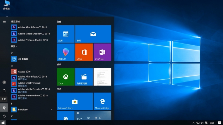Show hidden tray icons chevron
This screenshot has height=125, width=223.
tap(193, 123)
